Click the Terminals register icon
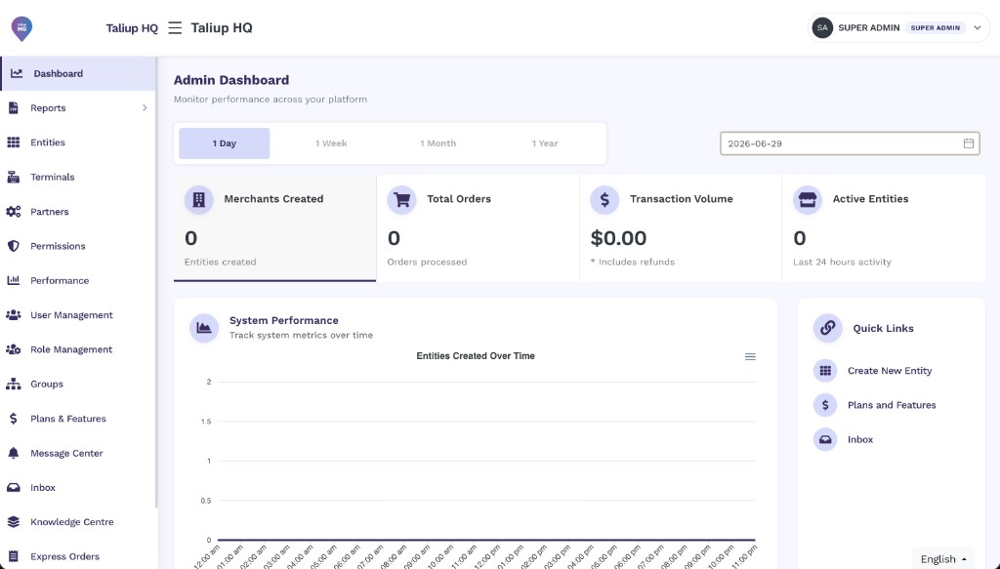1000x569 pixels. (14, 177)
